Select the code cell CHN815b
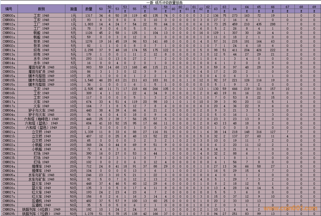The height and width of the screenshot is (216, 321). coord(9,80)
